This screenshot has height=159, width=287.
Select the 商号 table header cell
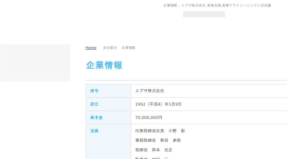click(x=108, y=91)
